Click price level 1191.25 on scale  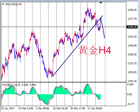pos(132,81)
